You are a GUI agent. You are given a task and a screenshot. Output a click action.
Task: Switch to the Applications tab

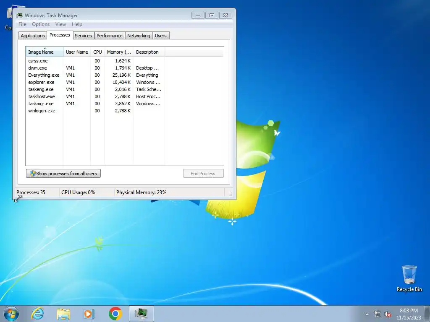(33, 36)
